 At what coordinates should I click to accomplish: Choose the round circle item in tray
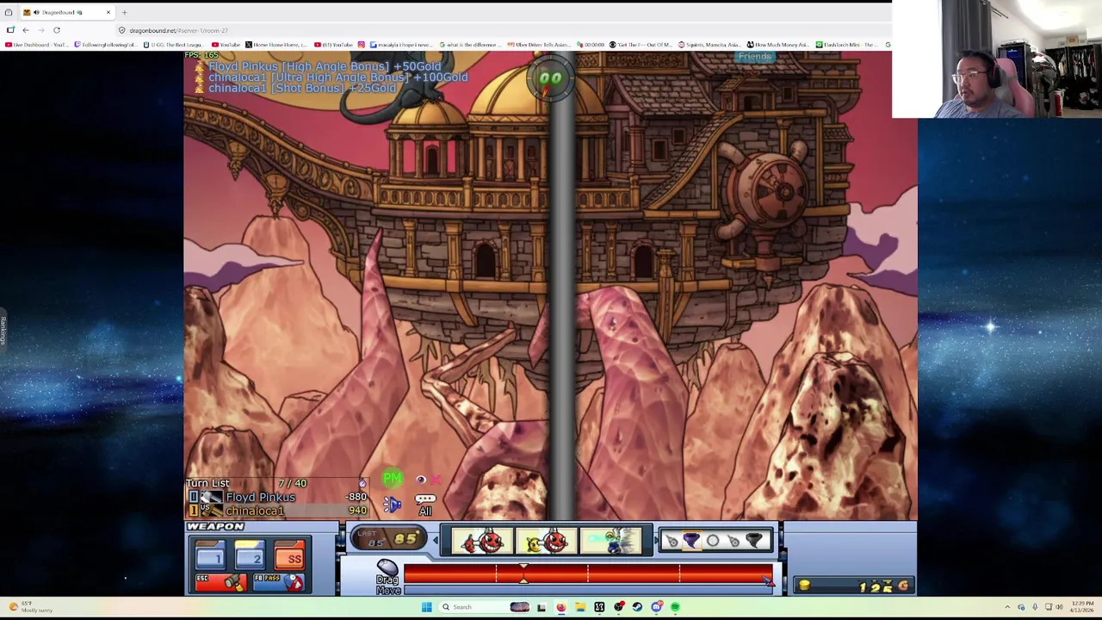point(713,541)
